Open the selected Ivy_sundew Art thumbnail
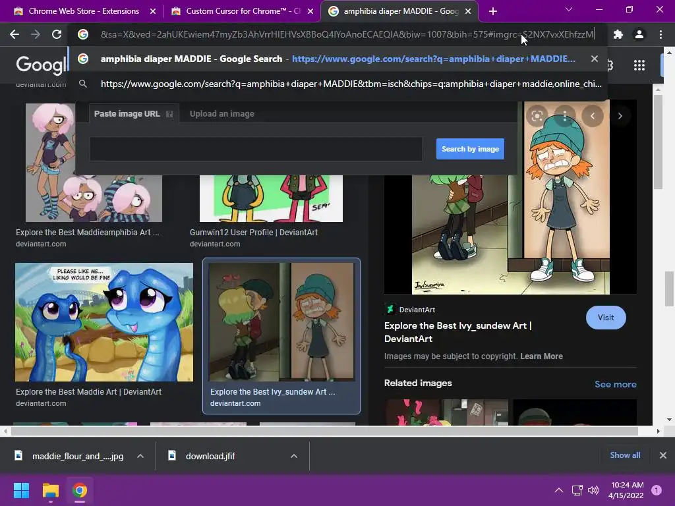This screenshot has width=675, height=506. click(x=281, y=322)
